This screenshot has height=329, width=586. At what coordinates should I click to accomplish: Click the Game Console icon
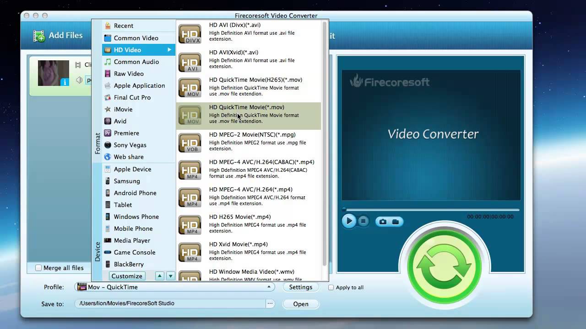(108, 252)
